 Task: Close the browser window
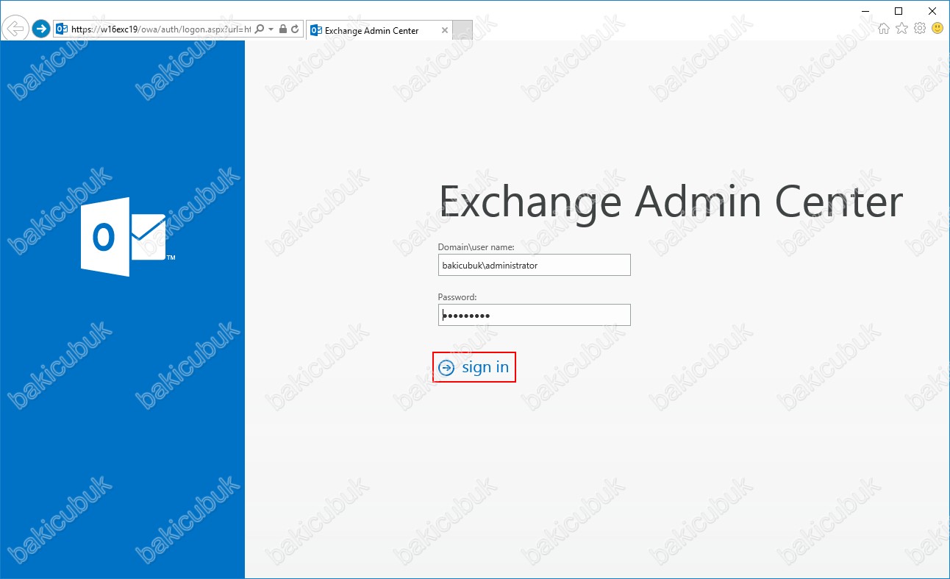pos(932,11)
